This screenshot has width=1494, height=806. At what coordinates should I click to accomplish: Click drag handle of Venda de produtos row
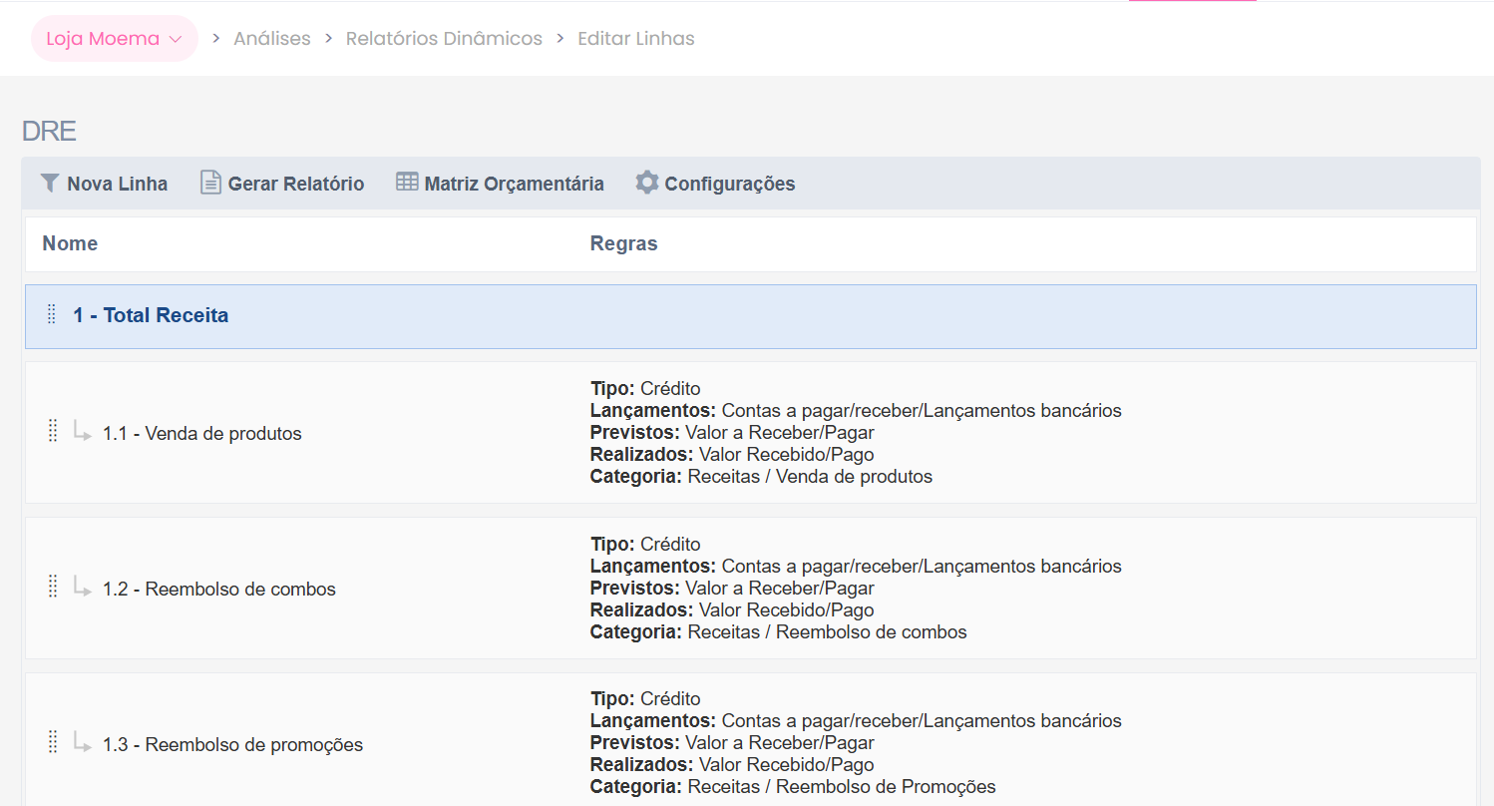coord(53,432)
